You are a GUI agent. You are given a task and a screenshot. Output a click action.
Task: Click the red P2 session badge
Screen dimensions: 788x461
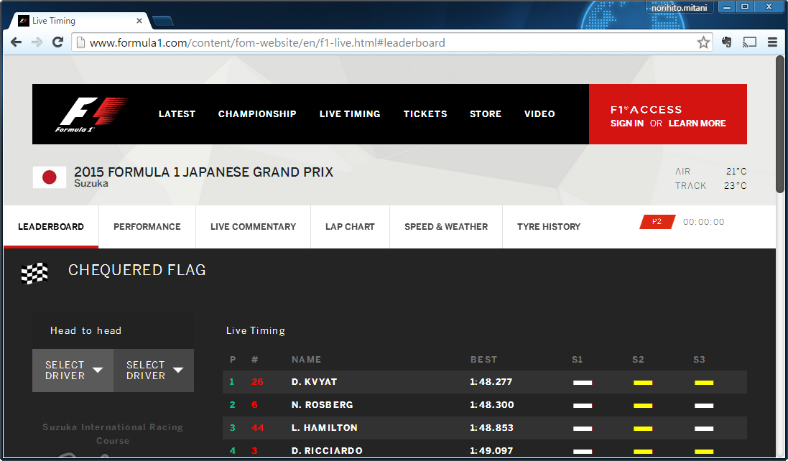657,222
